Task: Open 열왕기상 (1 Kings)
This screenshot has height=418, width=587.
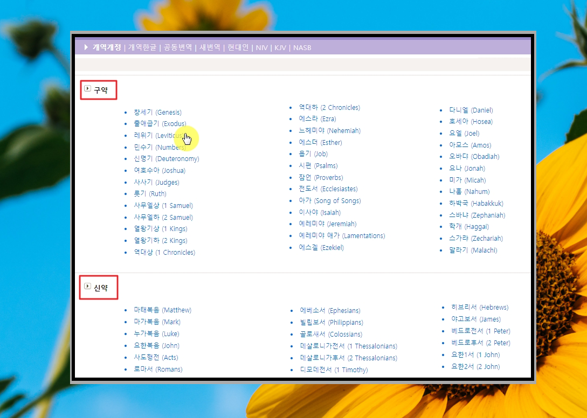Action: [x=161, y=228]
